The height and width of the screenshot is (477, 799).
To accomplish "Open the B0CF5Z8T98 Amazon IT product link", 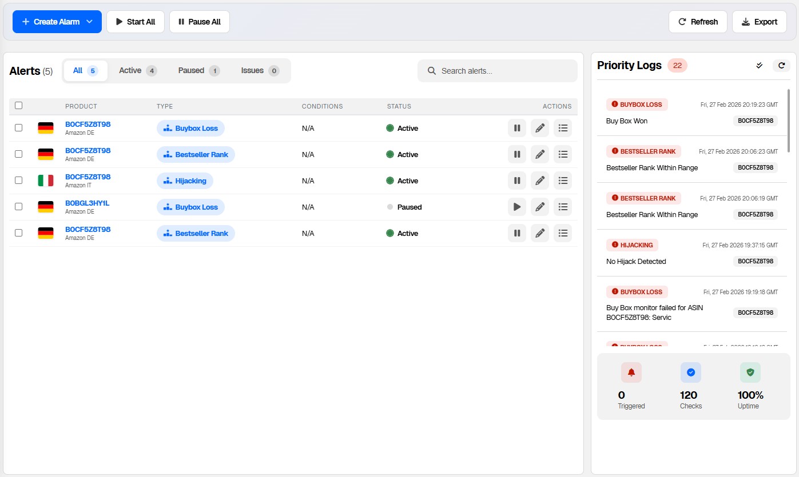I will pyautogui.click(x=88, y=177).
